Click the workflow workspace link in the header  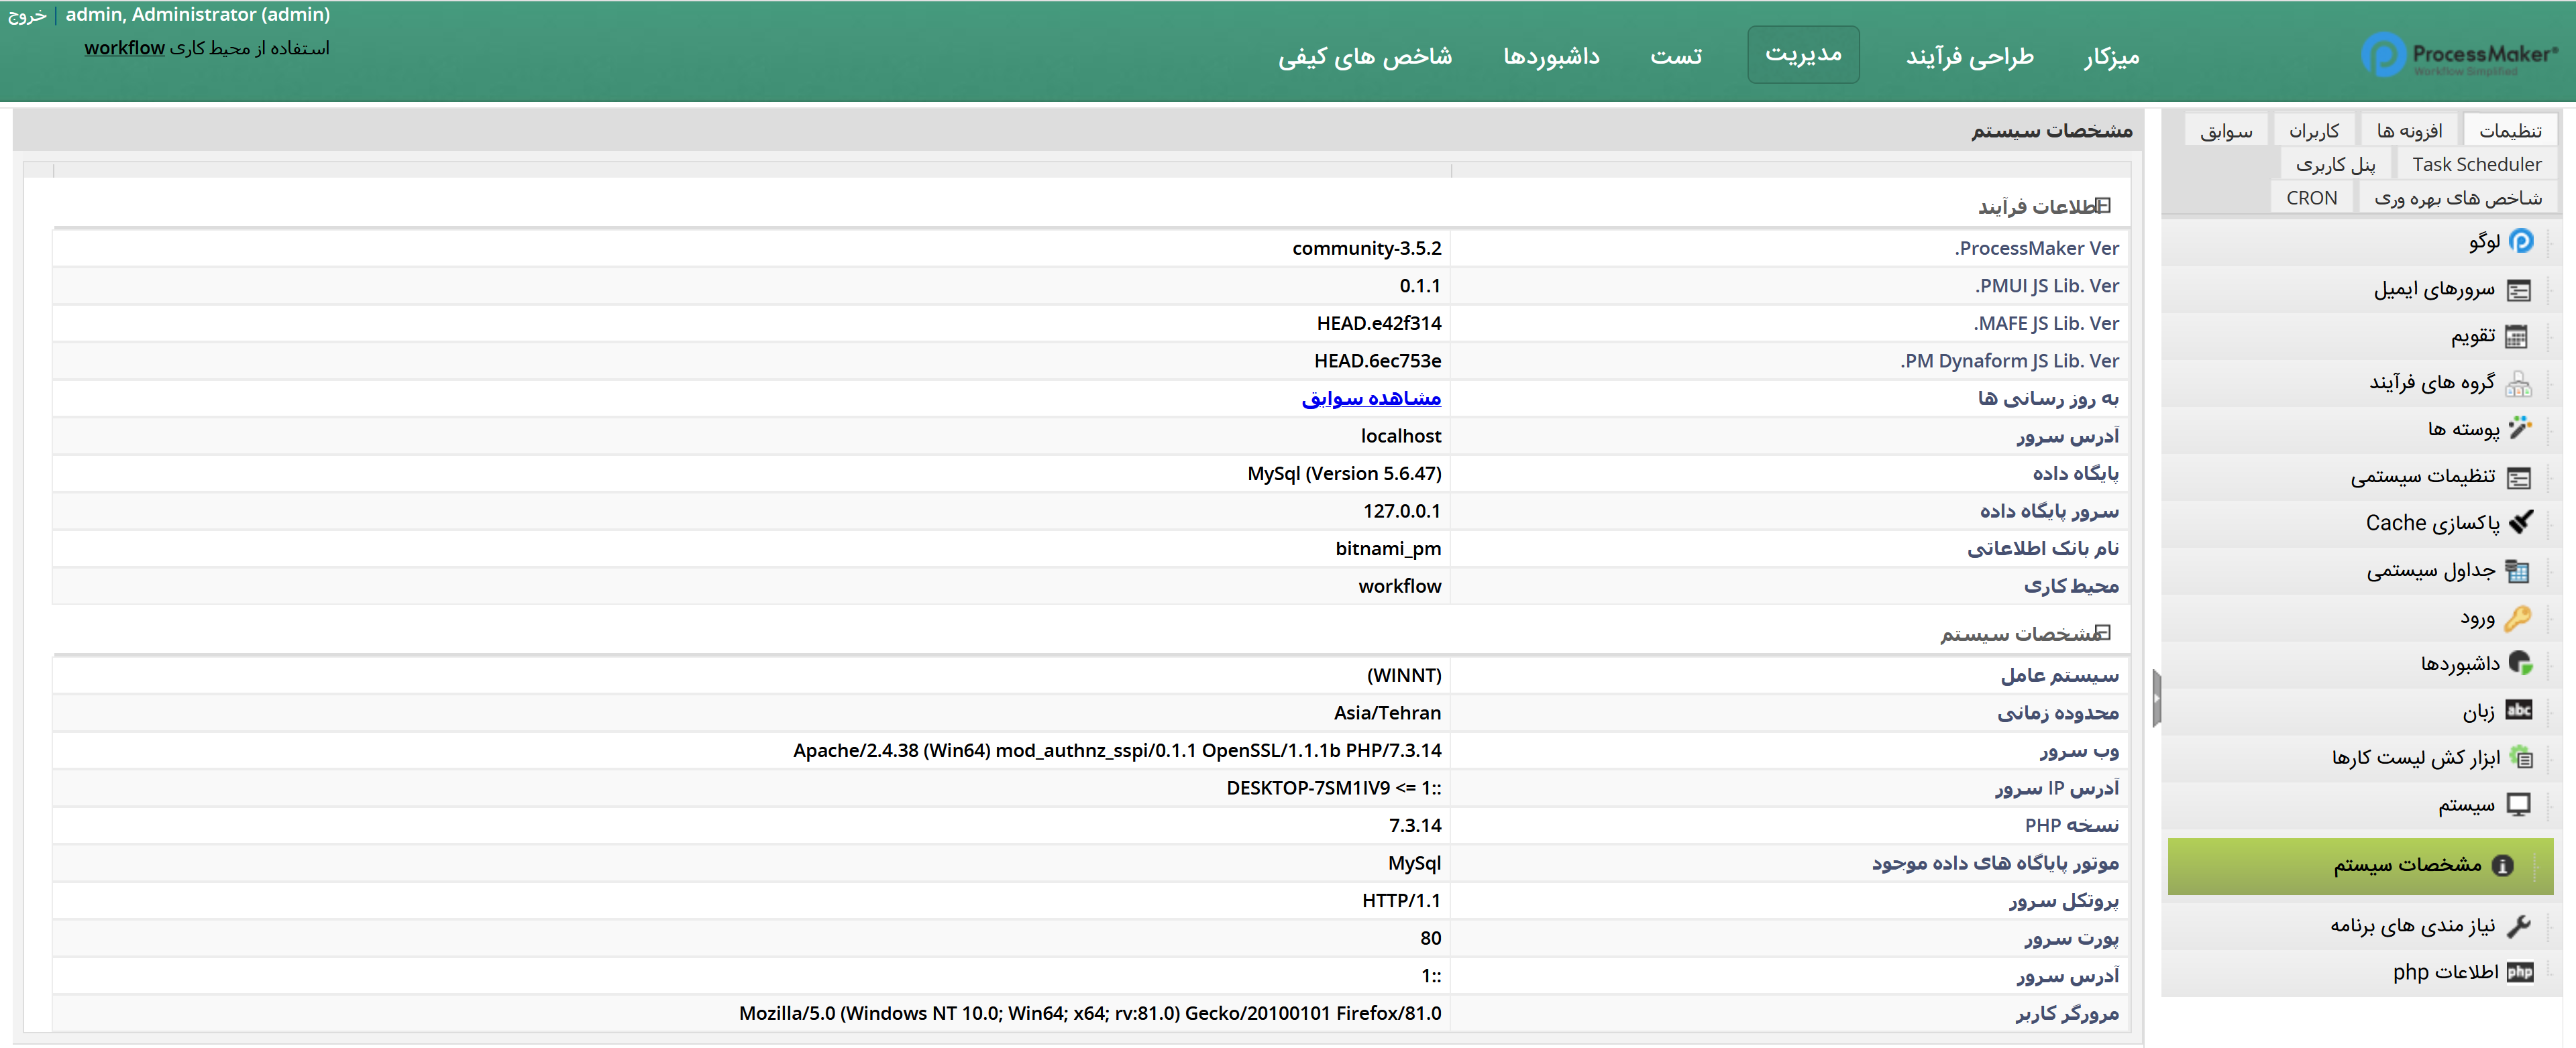tap(124, 48)
